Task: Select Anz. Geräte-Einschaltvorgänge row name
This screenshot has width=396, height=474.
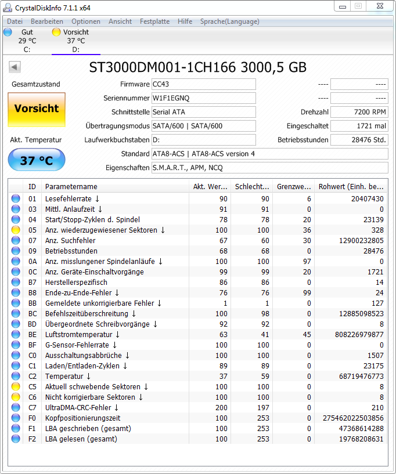Action: coord(95,272)
